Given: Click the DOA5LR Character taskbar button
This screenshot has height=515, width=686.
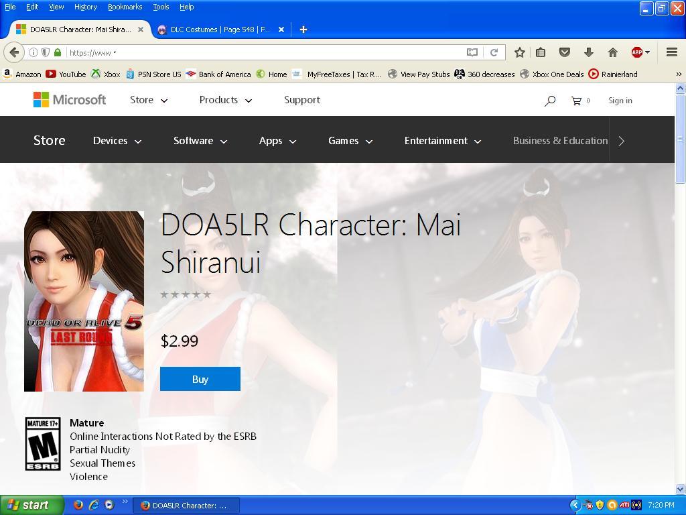Looking at the screenshot, I should [x=186, y=506].
